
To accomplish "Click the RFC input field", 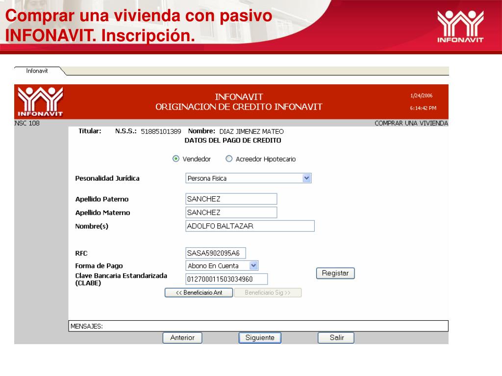I will (216, 253).
